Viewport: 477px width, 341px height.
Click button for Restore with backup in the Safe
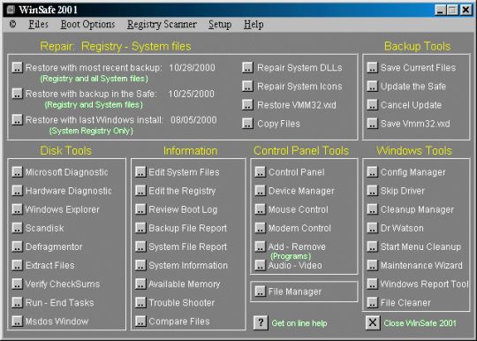[x=18, y=94]
